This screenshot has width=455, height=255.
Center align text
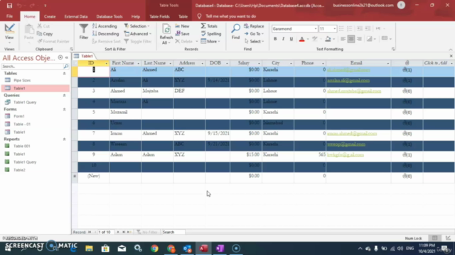350,39
